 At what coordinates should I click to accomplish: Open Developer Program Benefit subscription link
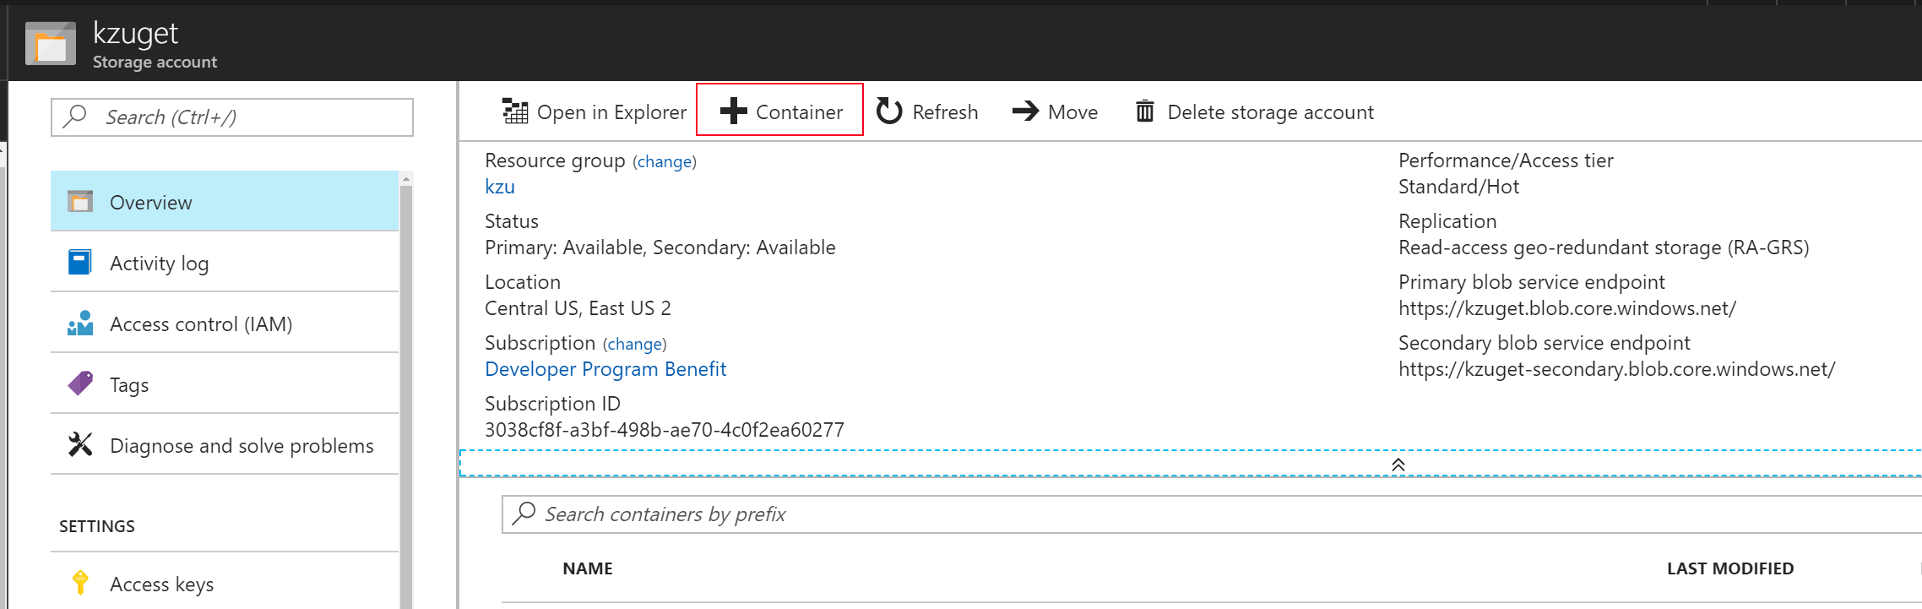(x=605, y=369)
